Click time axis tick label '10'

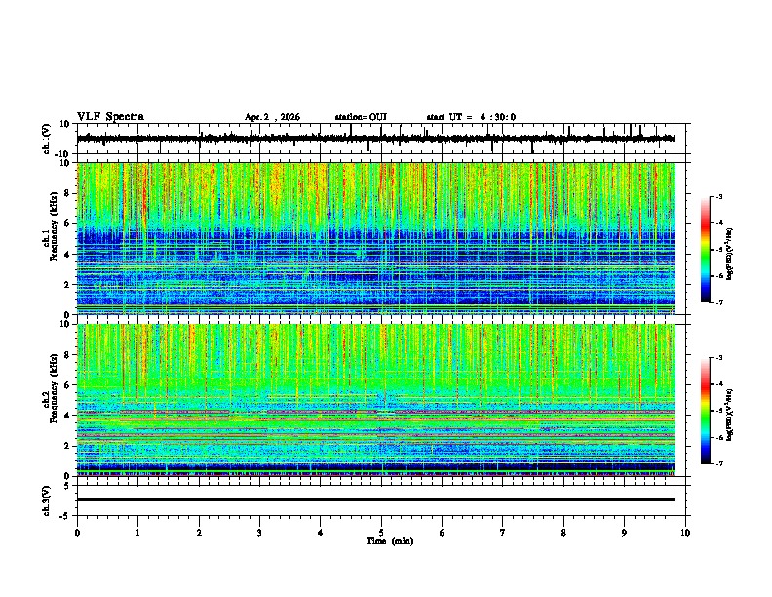pos(685,533)
